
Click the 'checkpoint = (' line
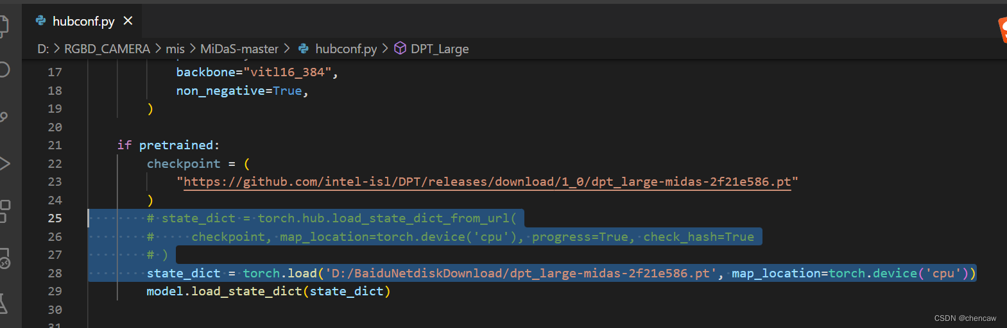[198, 164]
